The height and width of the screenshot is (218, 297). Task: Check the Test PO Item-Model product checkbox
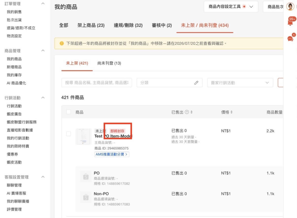pyautogui.click(x=68, y=134)
